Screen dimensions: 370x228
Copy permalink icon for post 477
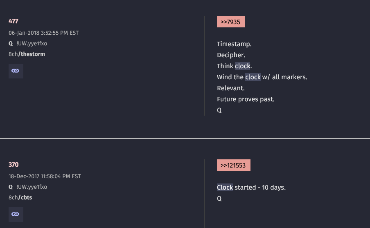[16, 71]
